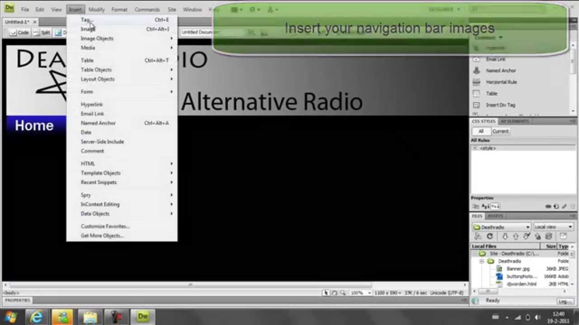Switch to the AP Elements tab
This screenshot has width=579, height=325.
[514, 121]
